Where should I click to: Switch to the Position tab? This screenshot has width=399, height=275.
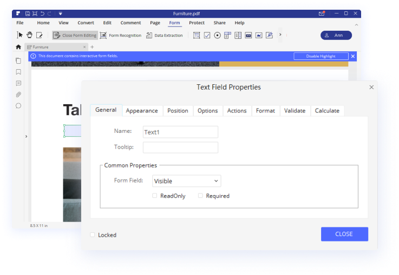coord(178,111)
